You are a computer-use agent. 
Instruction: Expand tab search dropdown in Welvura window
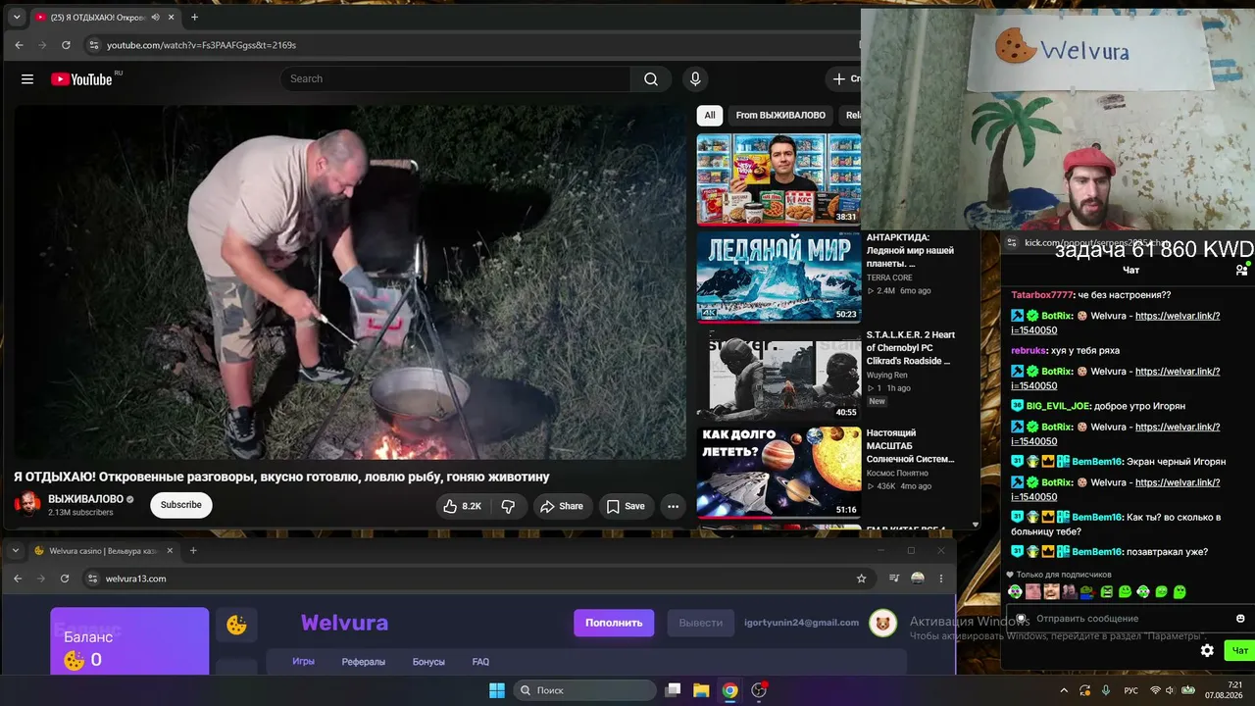[x=16, y=551]
